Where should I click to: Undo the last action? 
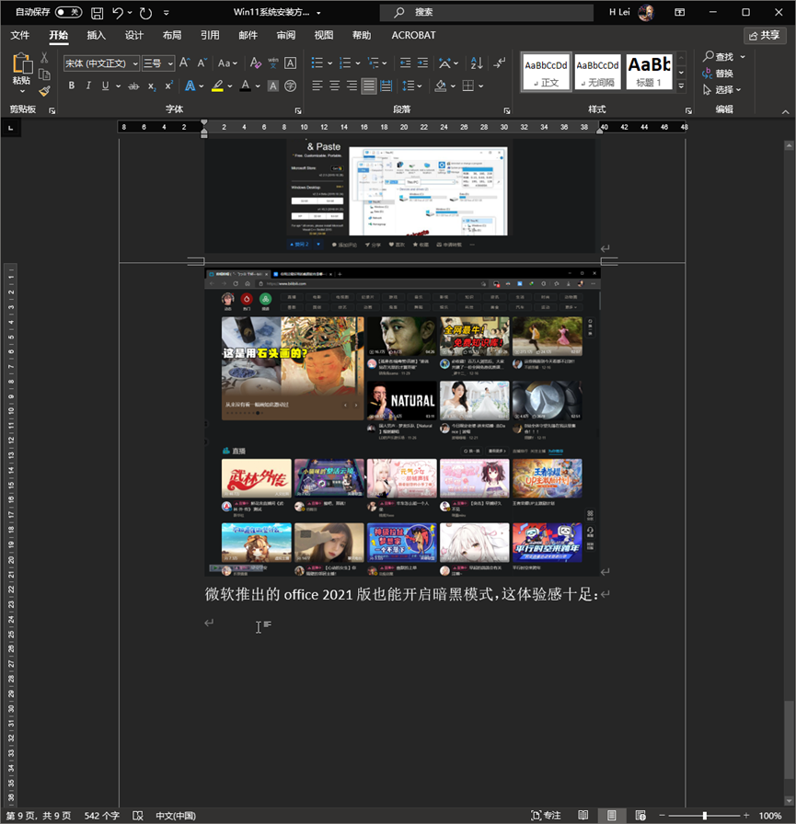point(118,13)
